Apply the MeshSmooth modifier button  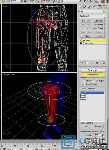coord(99,28)
